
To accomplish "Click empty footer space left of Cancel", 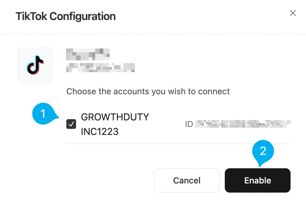I will tap(91, 180).
